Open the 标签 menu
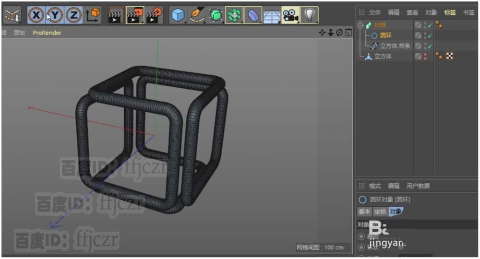This screenshot has width=480, height=259. [x=450, y=12]
